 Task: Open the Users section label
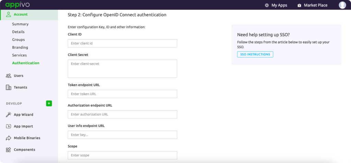point(19,76)
